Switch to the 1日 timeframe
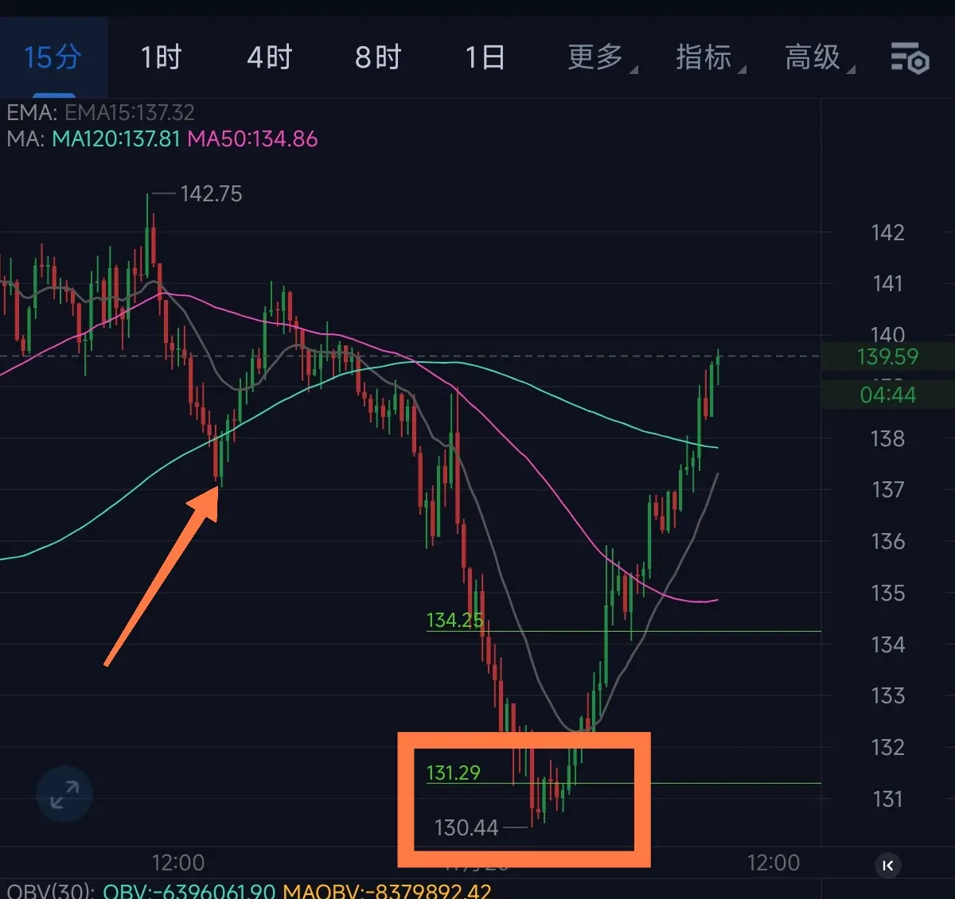Viewport: 955px width, 899px height. (485, 57)
